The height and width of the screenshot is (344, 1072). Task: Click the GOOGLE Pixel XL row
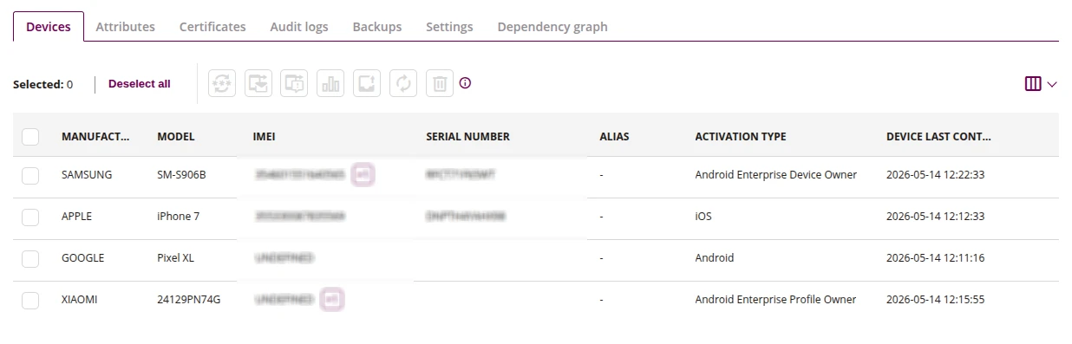tap(536, 258)
